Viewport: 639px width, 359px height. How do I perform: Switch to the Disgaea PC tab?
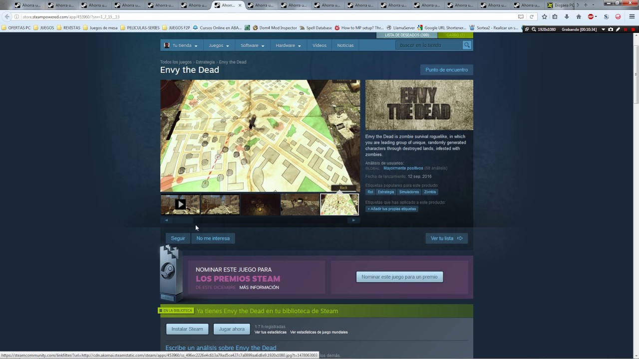tap(560, 5)
